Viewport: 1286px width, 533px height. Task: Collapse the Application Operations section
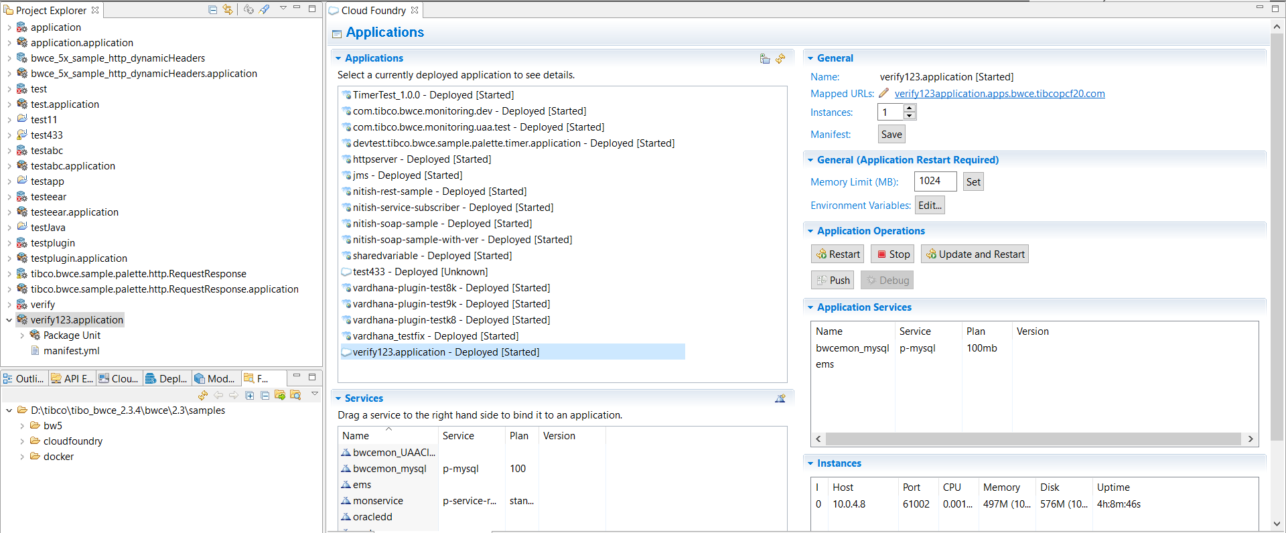pyautogui.click(x=810, y=231)
